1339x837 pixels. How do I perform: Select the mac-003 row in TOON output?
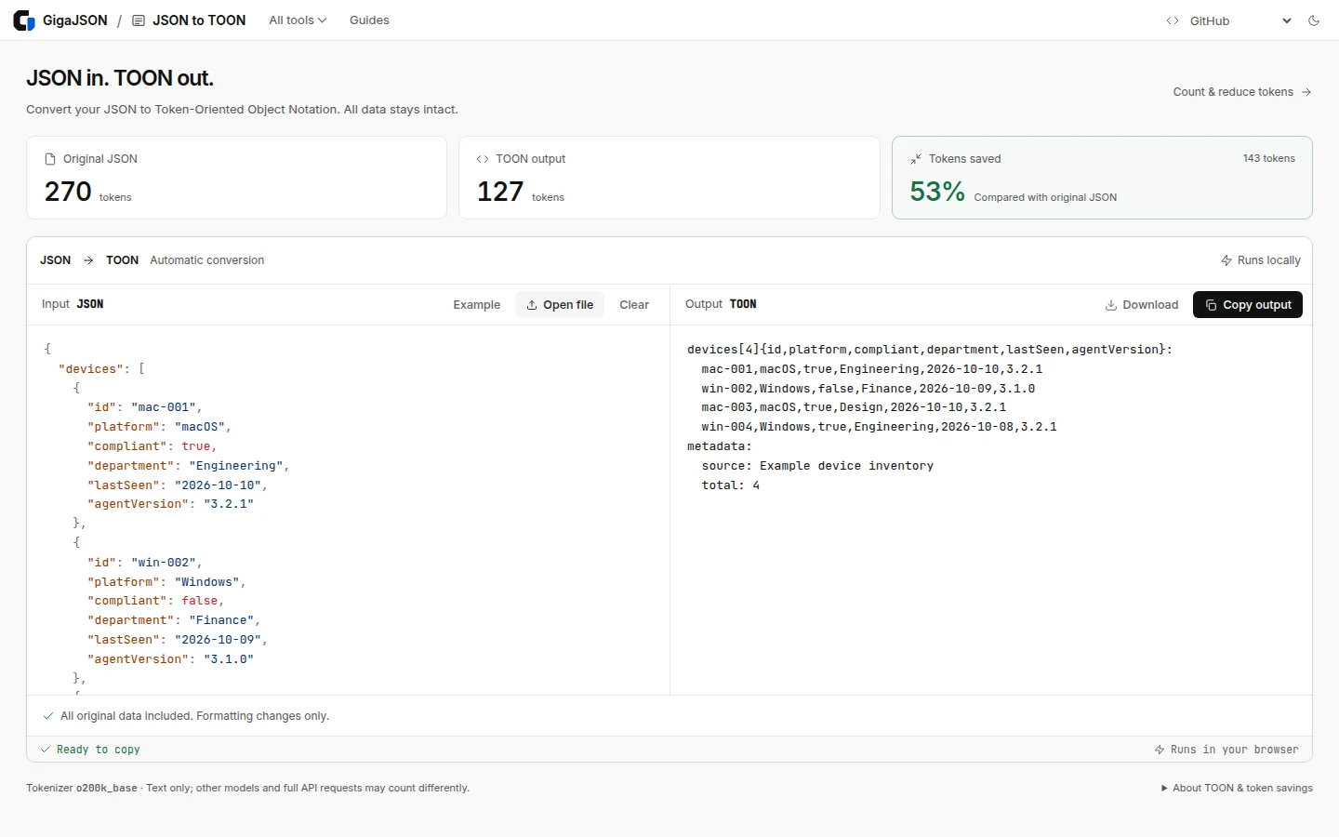854,407
